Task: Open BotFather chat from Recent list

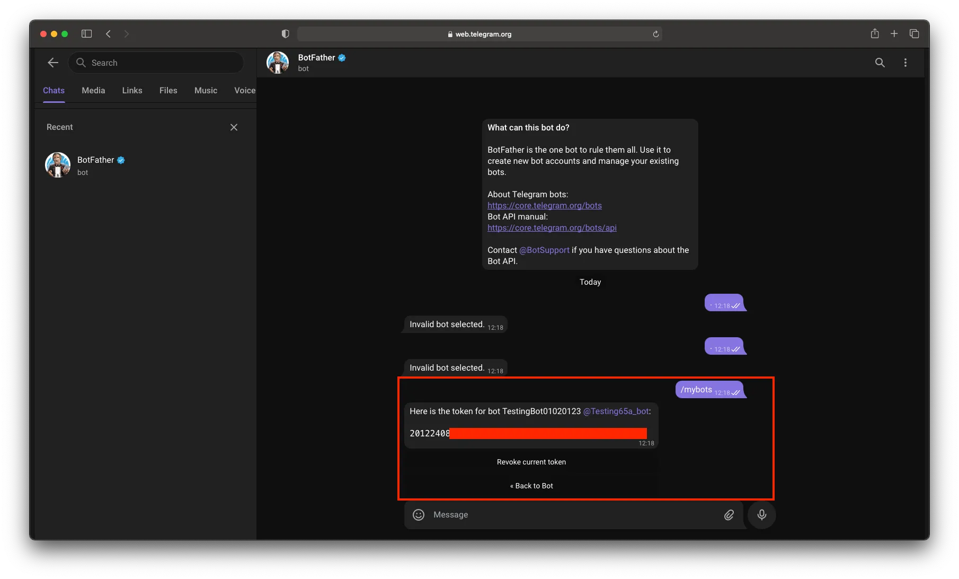Action: pyautogui.click(x=145, y=165)
